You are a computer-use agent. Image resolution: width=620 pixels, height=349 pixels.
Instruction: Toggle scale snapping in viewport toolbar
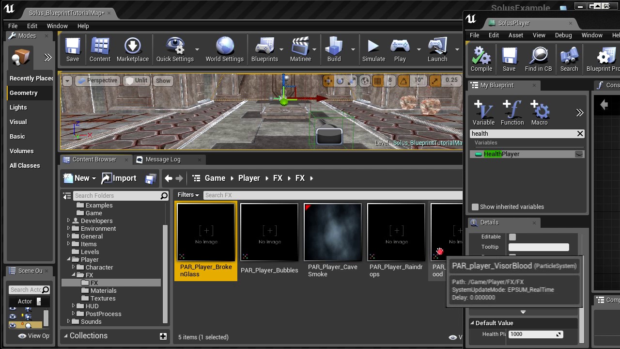(435, 80)
